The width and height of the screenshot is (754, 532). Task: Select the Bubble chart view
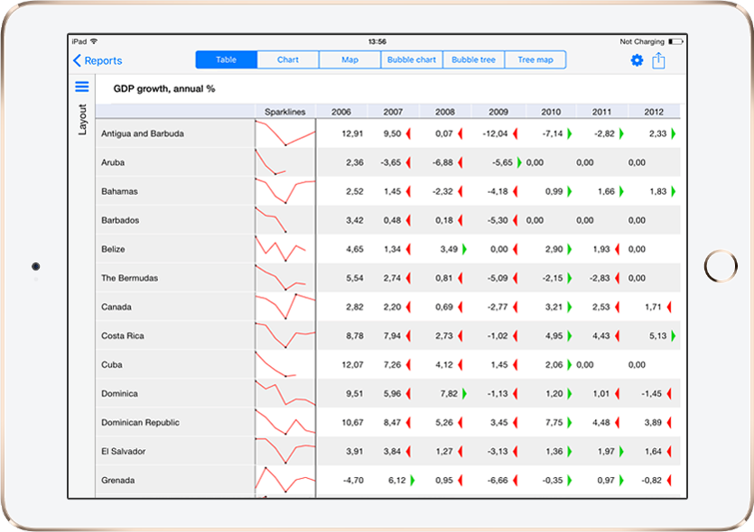point(411,60)
